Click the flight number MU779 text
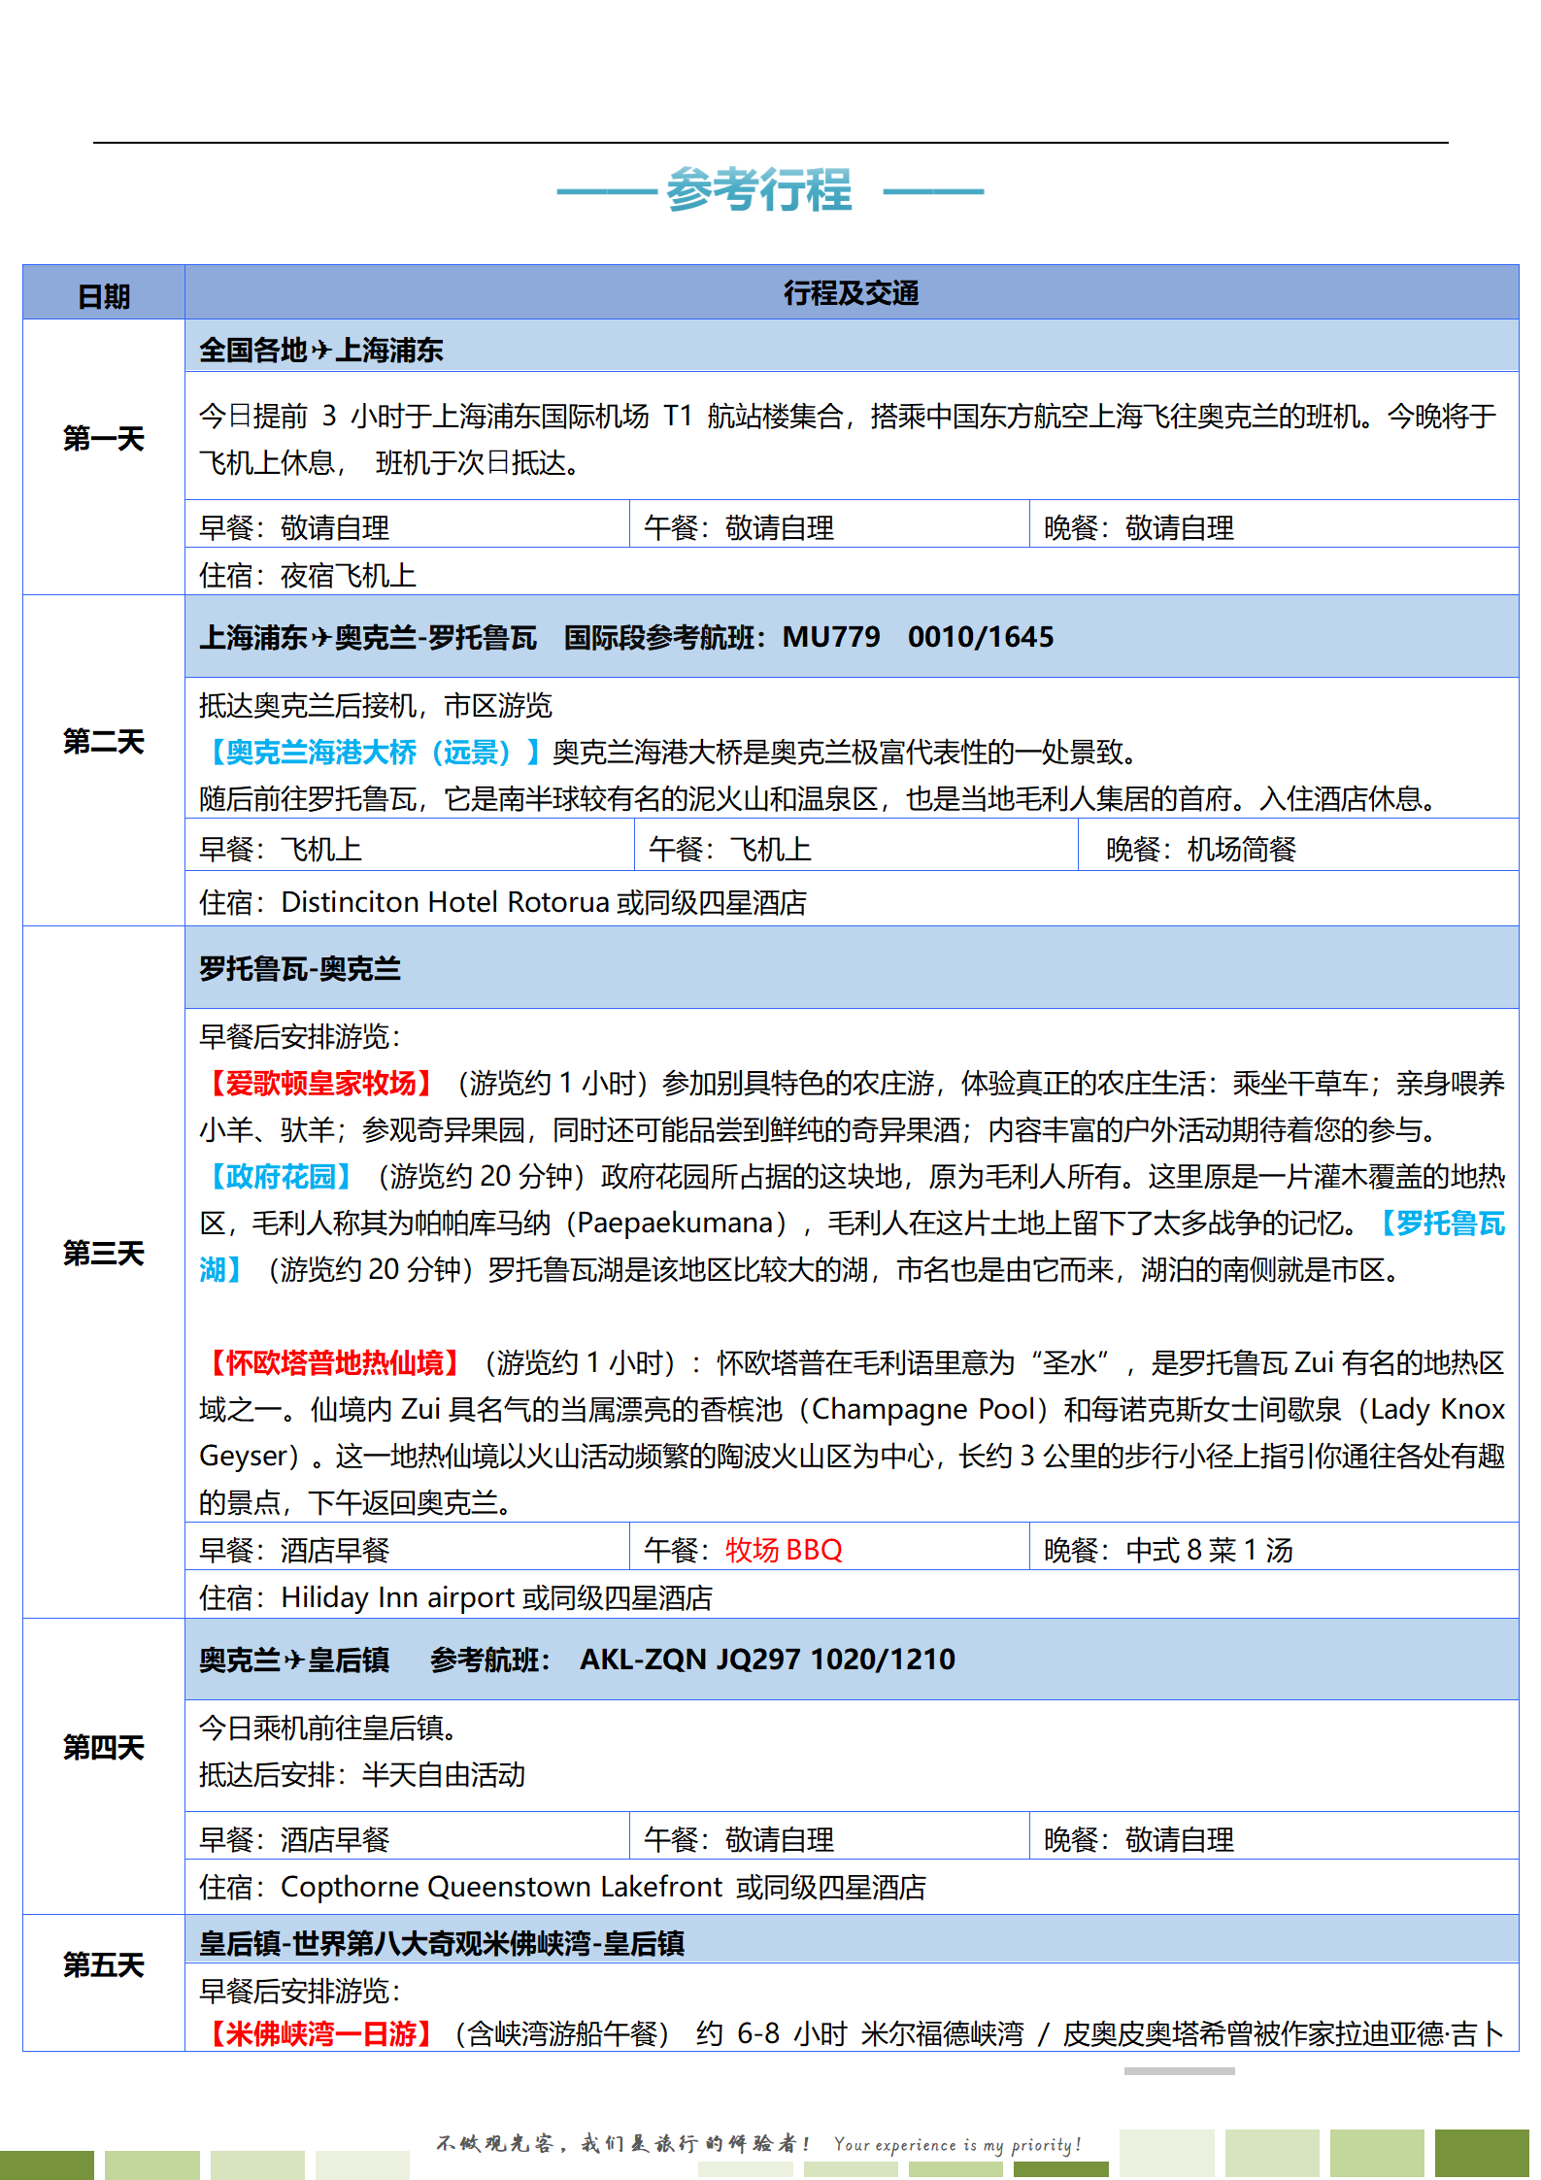Image resolution: width=1541 pixels, height=2180 pixels. (x=831, y=637)
